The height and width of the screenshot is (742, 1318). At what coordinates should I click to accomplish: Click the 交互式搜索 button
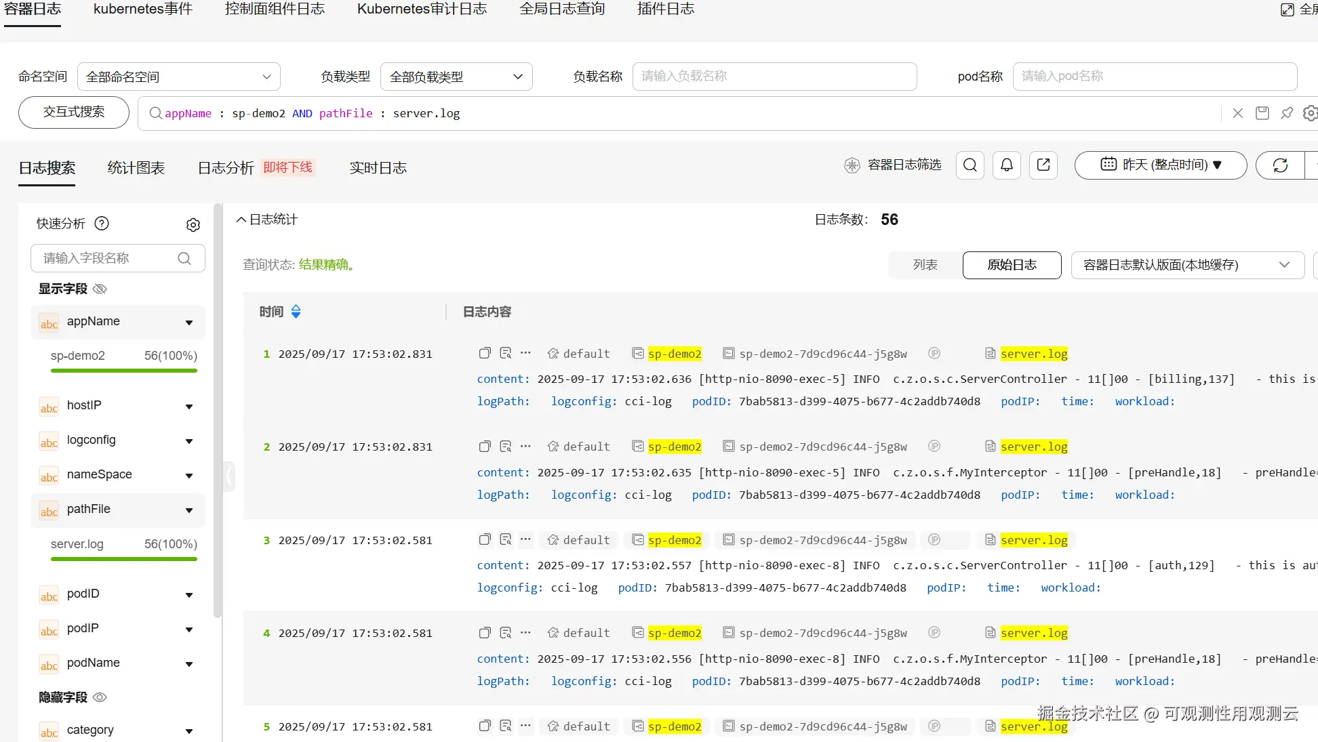74,112
